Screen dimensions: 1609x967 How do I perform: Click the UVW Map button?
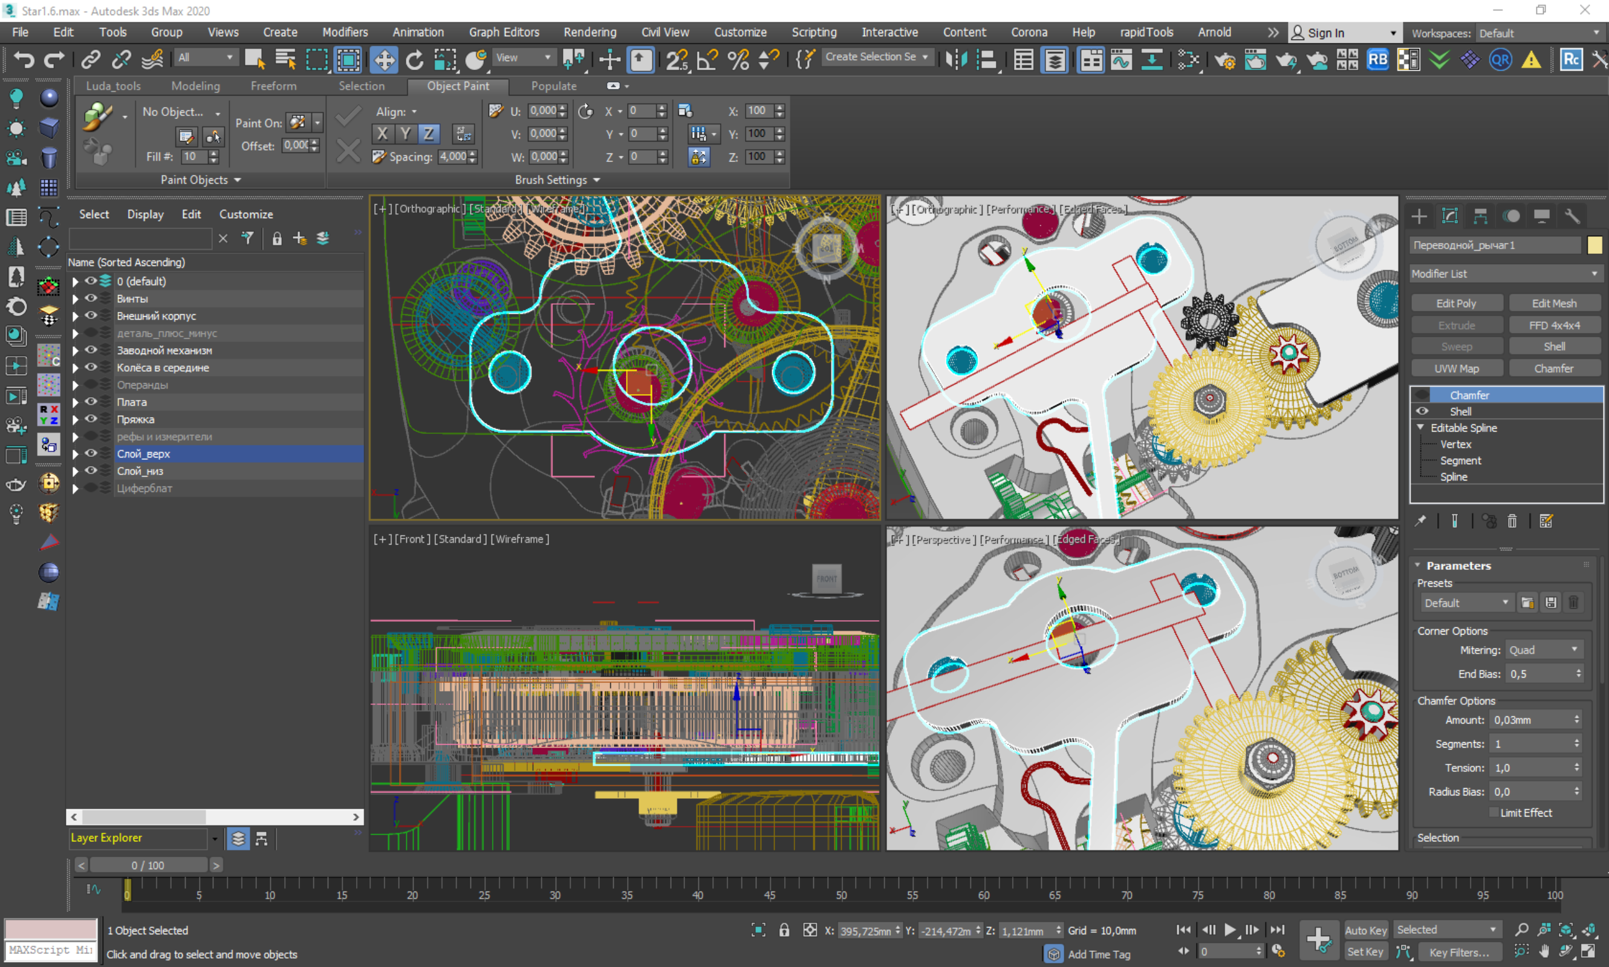(x=1456, y=368)
